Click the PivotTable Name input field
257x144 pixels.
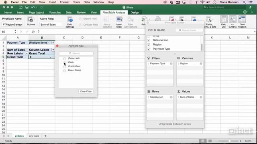(x=12, y=24)
